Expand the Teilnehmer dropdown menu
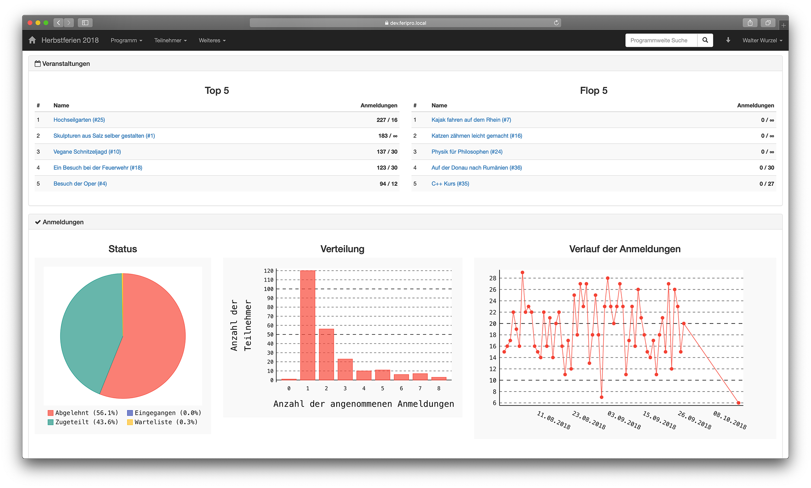This screenshot has height=488, width=811. 170,40
